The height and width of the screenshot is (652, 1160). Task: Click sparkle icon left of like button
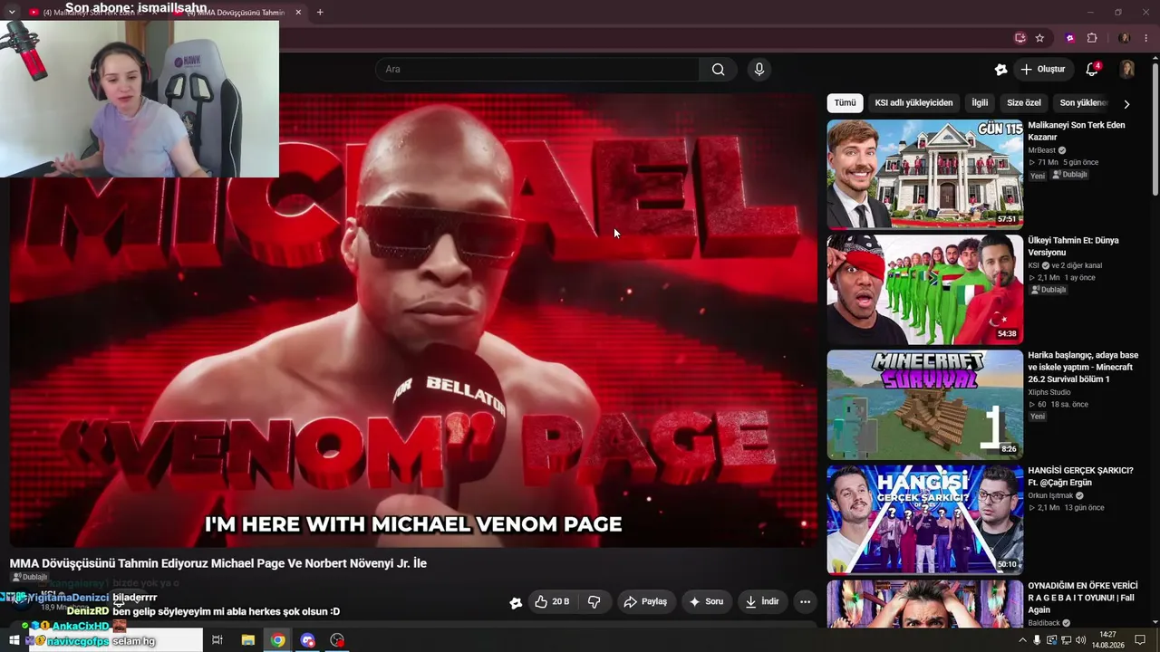tap(516, 603)
